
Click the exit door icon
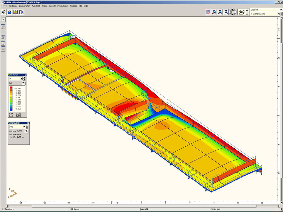tap(21, 12)
